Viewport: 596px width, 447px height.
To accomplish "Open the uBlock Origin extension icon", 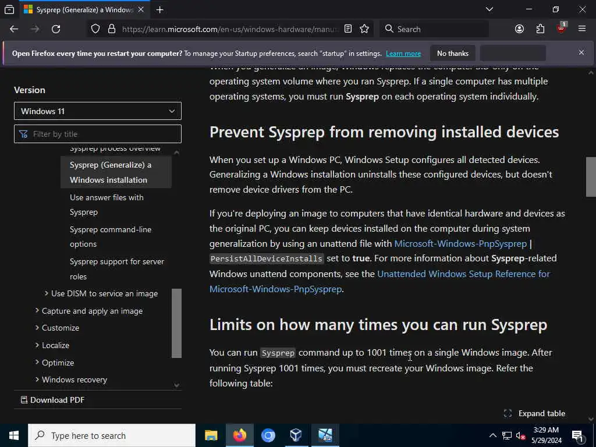I will click(562, 28).
